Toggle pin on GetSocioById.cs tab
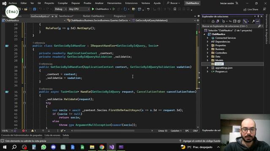Screen dimensions: 270x151 pyautogui.click(x=52, y=16)
